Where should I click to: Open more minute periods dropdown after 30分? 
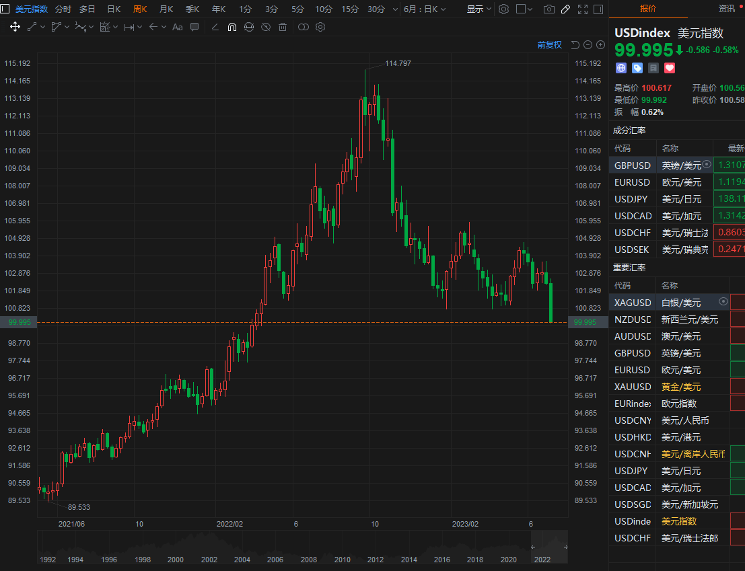[395, 9]
